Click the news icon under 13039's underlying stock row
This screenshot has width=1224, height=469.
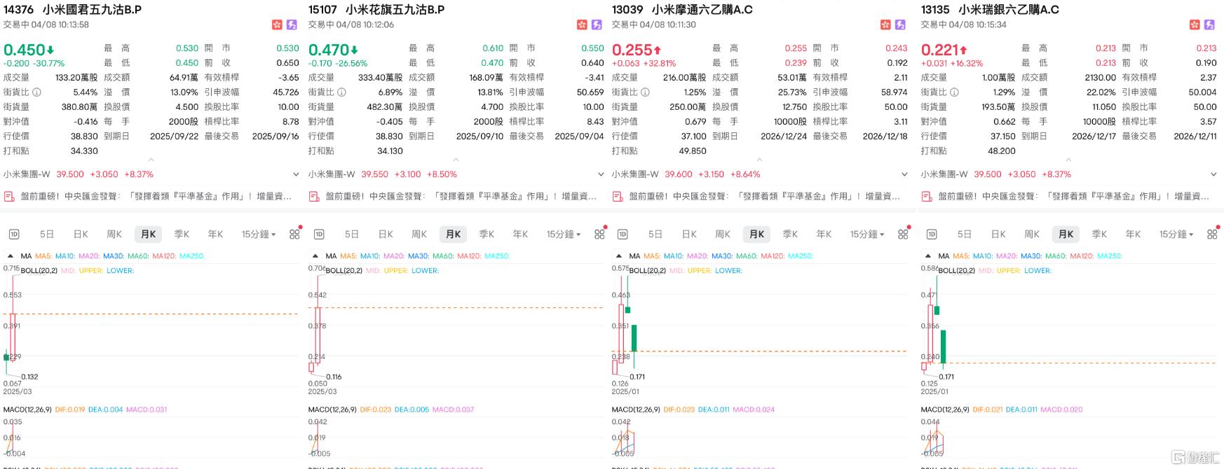[x=618, y=197]
